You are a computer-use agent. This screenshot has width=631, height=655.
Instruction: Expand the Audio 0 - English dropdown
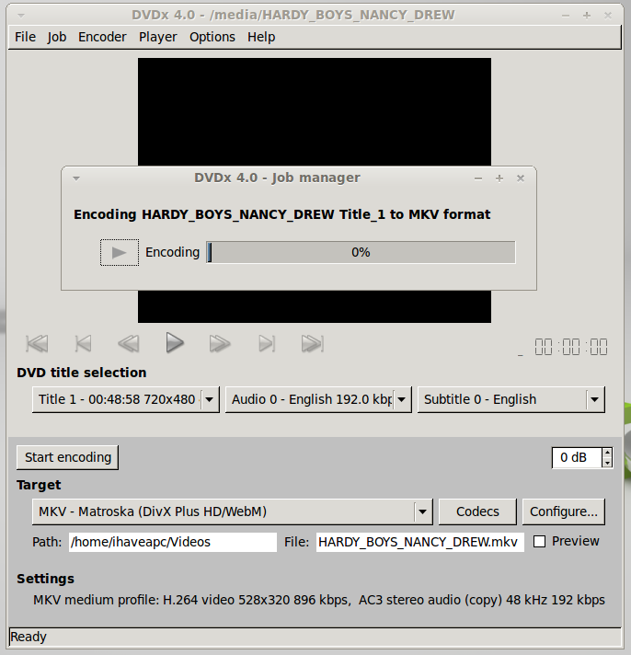click(x=318, y=400)
